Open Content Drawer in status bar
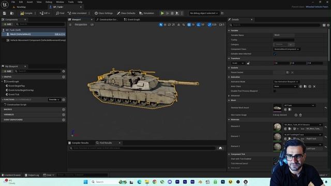 [11, 175]
